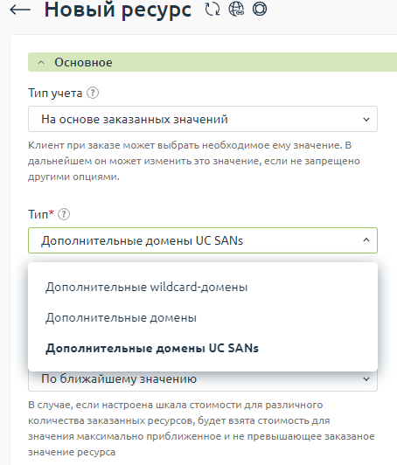Go back using the left arrow
397x465 pixels.
click(20, 10)
